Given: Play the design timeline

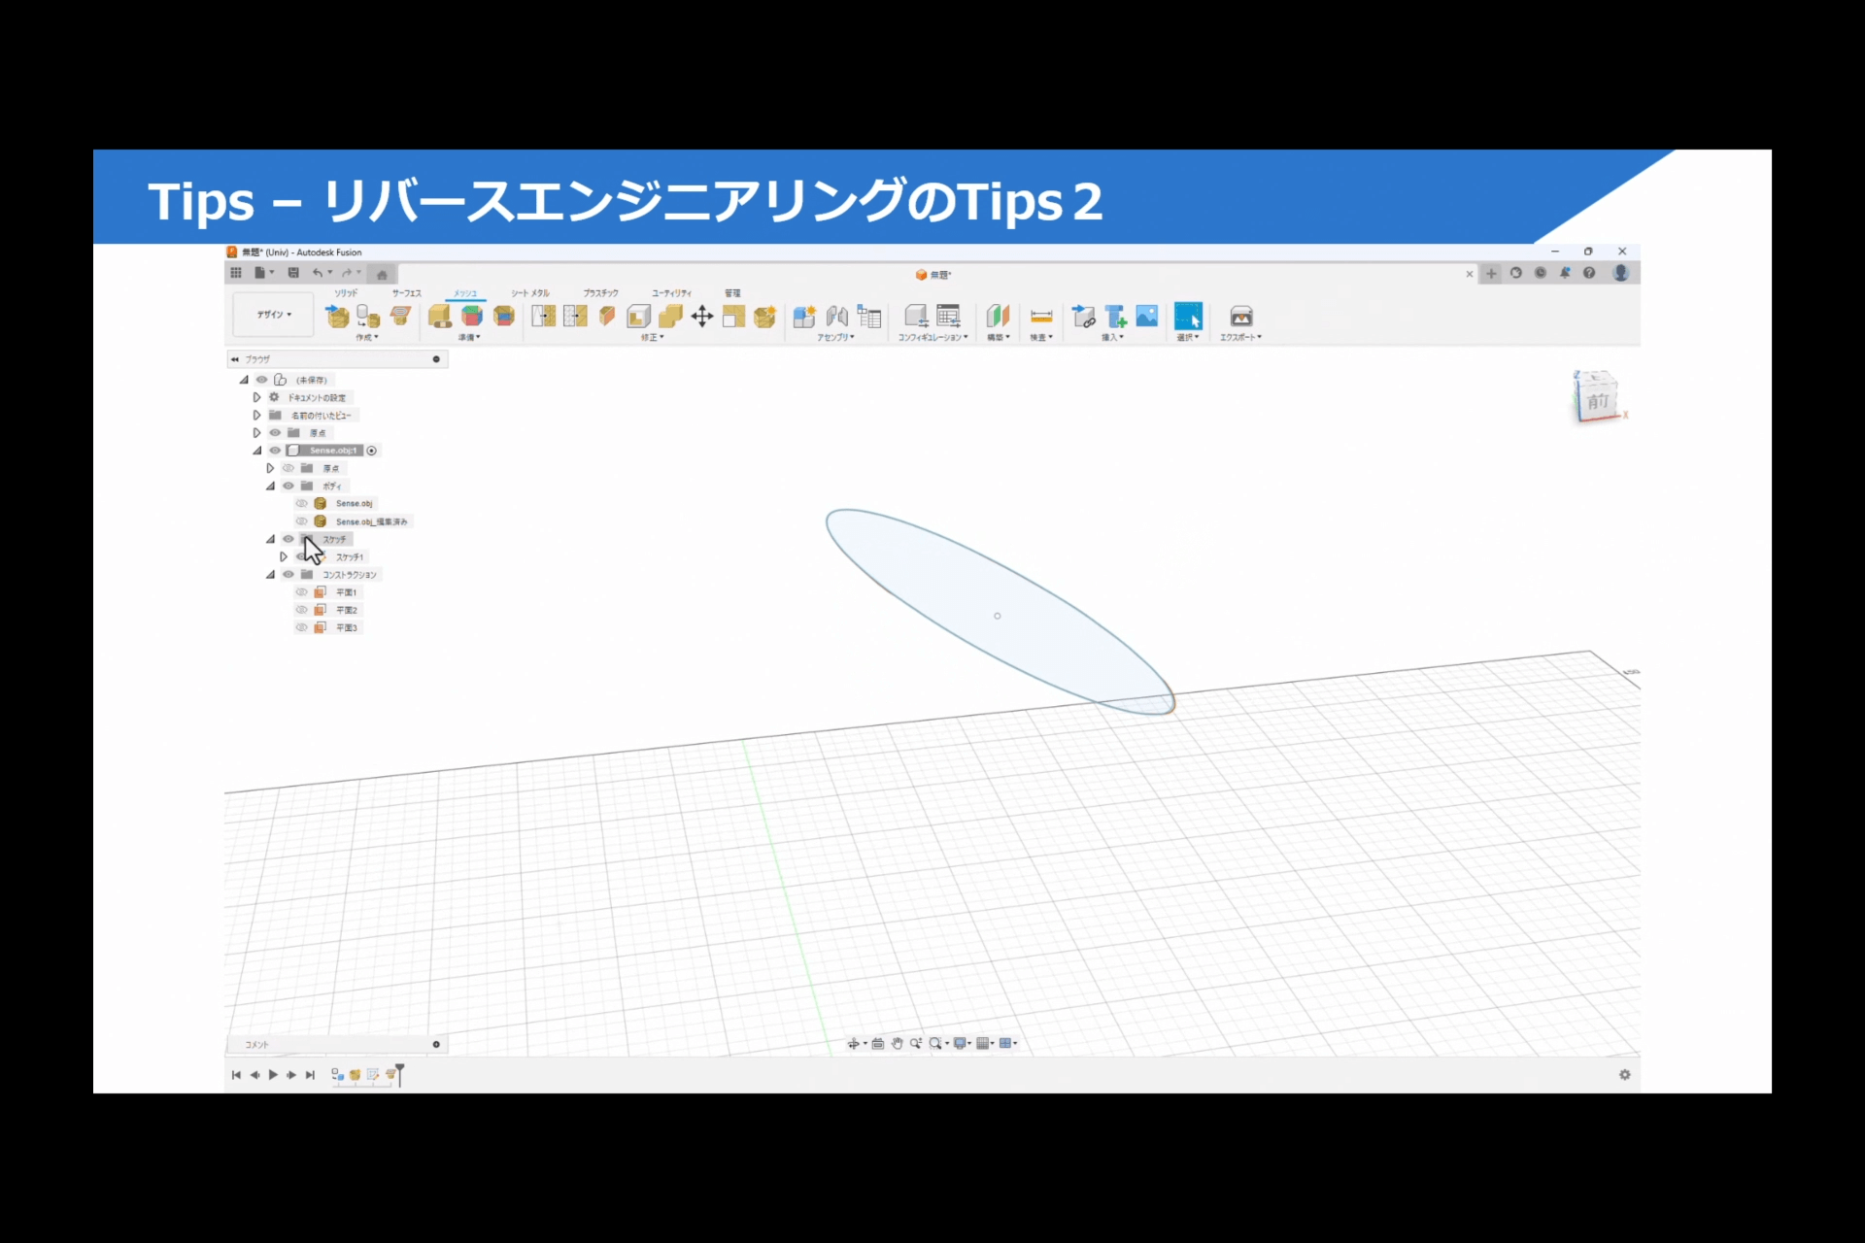Looking at the screenshot, I should pyautogui.click(x=273, y=1075).
